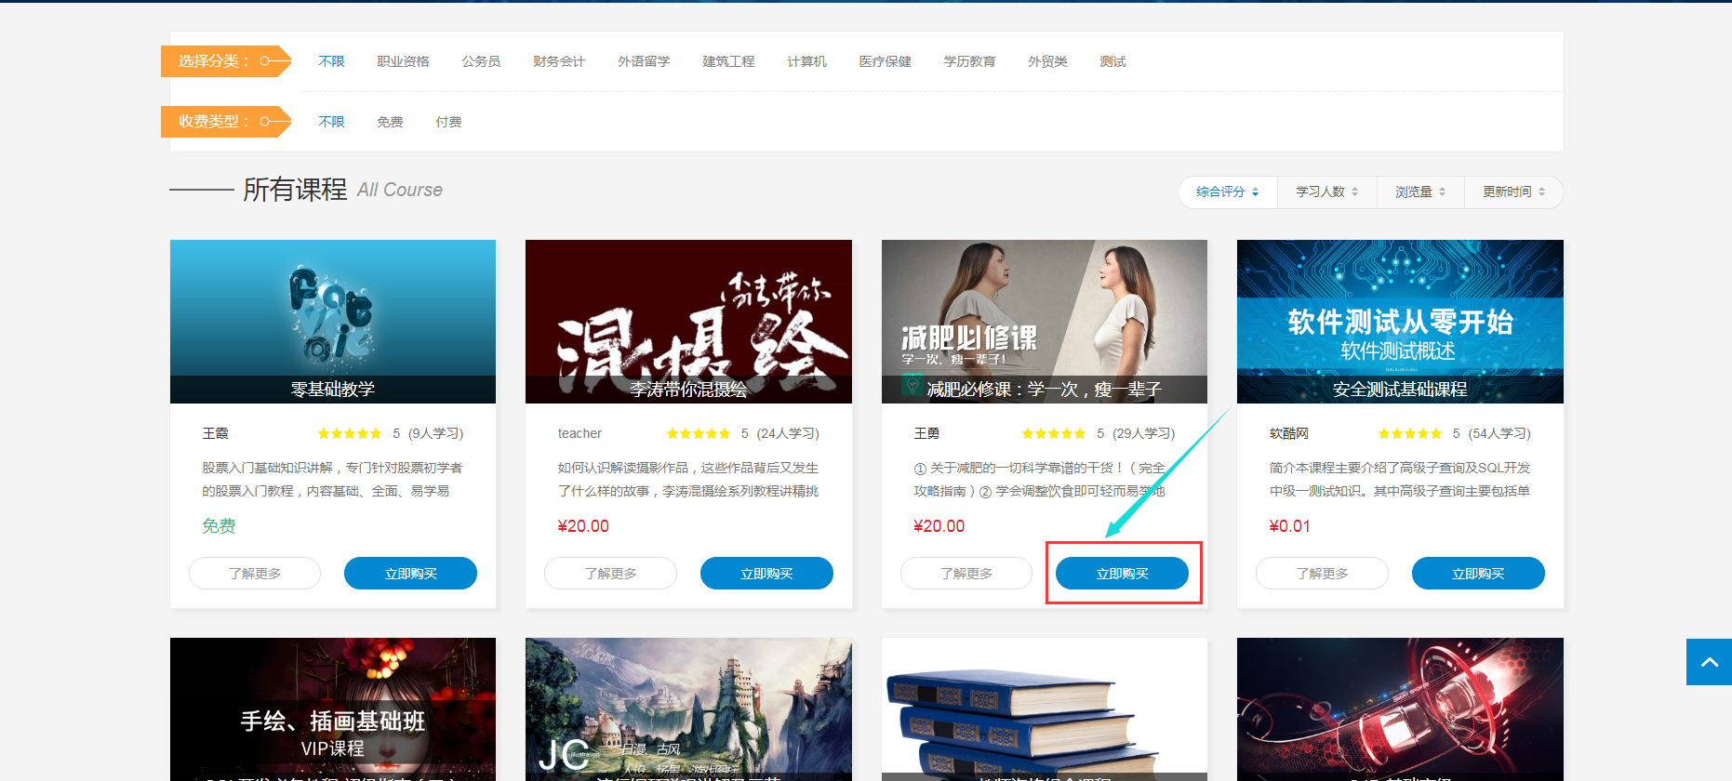This screenshot has height=781, width=1732.
Task: Filter category by 计算机
Action: click(806, 61)
